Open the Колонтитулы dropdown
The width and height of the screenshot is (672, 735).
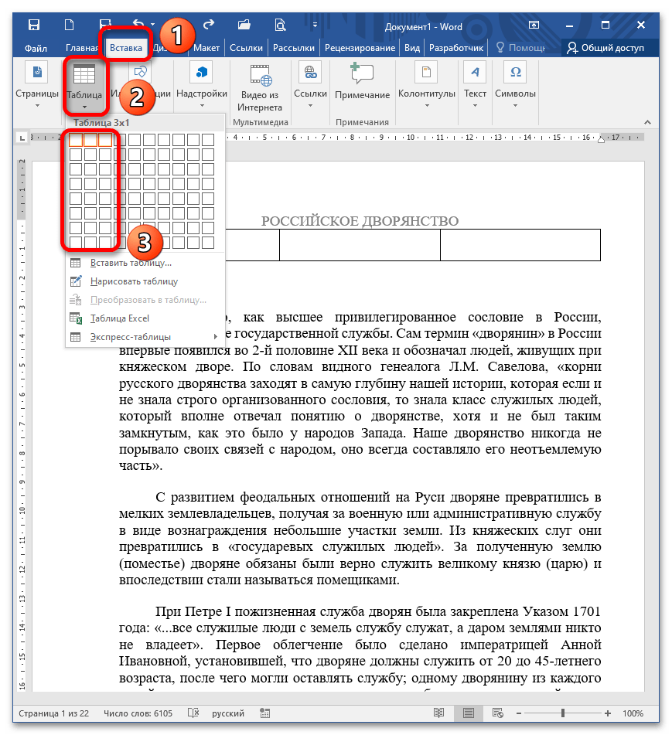426,86
